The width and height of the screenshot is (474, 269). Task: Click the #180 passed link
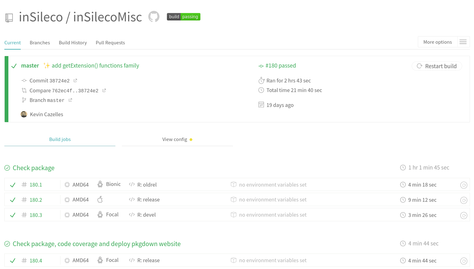click(x=280, y=65)
